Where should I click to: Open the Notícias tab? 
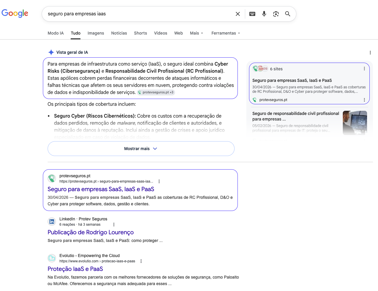119,33
